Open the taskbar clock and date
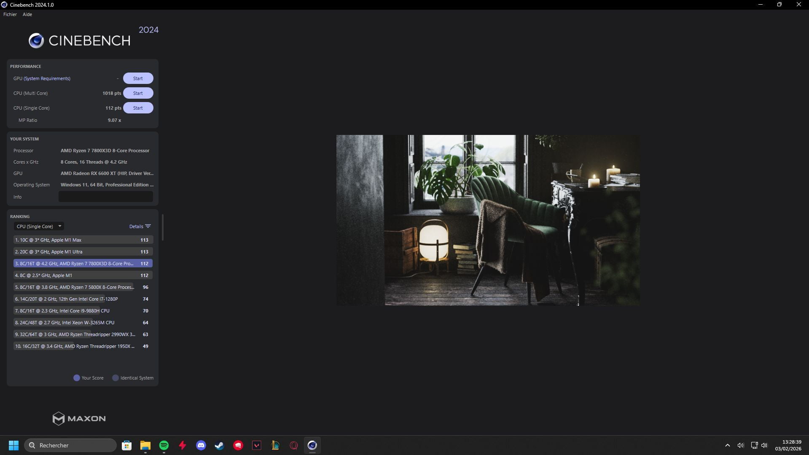 pyautogui.click(x=788, y=445)
